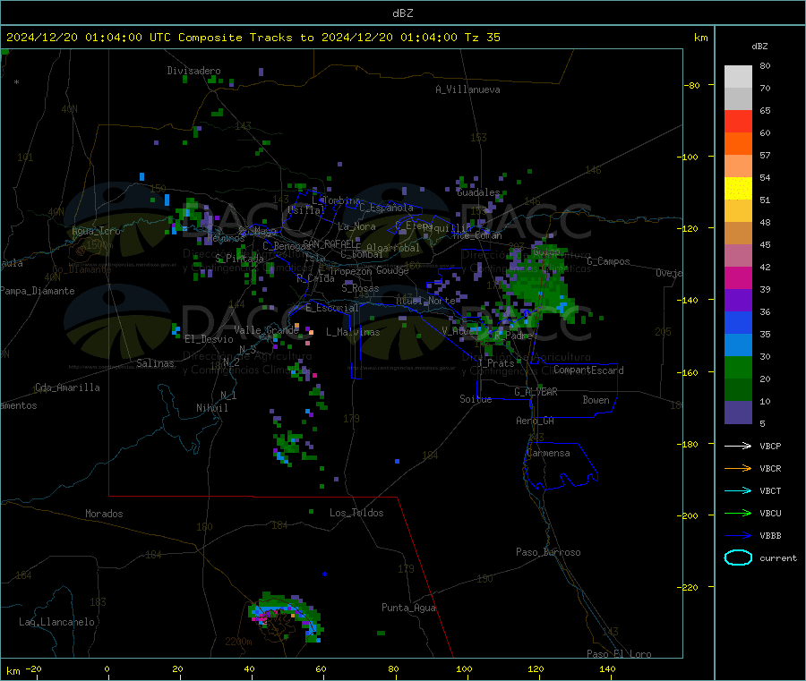Viewport: 806px width, 681px height.
Task: Click the orange VBCR arrow legend icon
Action: (738, 468)
